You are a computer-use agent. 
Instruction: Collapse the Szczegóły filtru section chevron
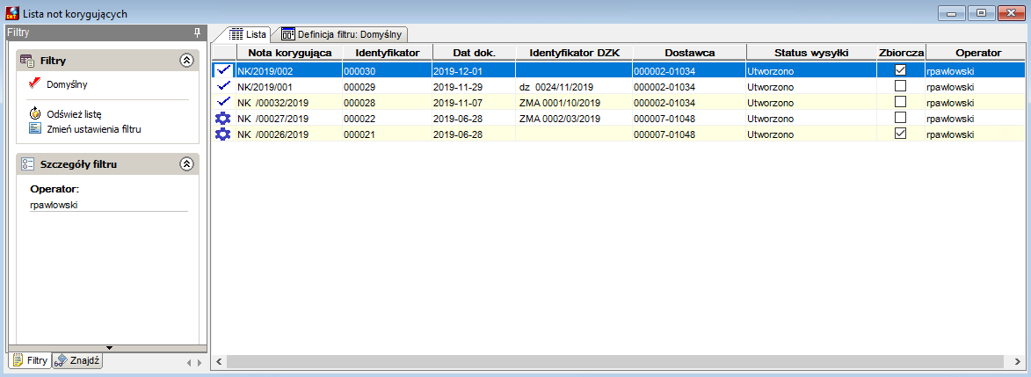186,164
